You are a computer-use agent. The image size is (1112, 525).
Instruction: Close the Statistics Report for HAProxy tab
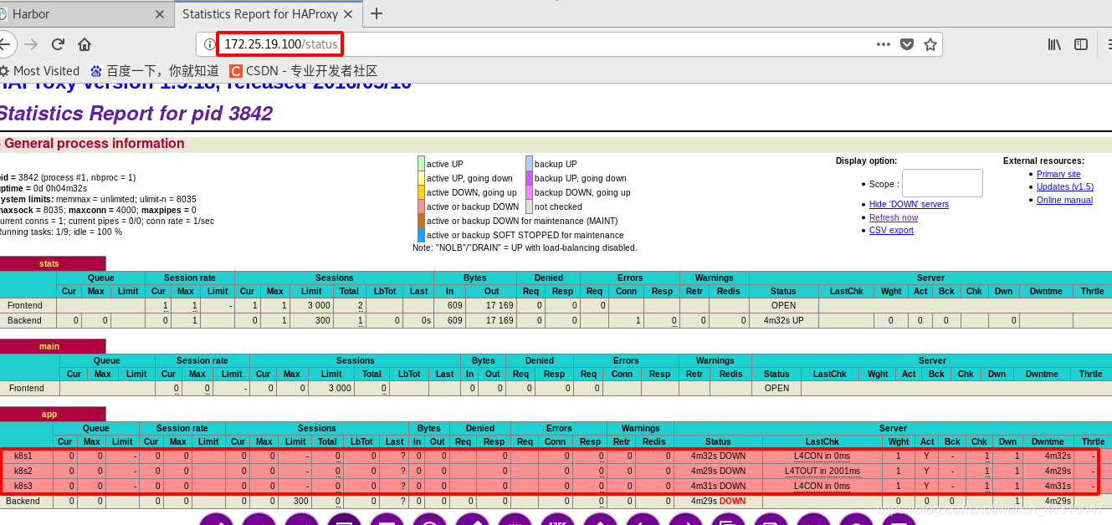349,14
